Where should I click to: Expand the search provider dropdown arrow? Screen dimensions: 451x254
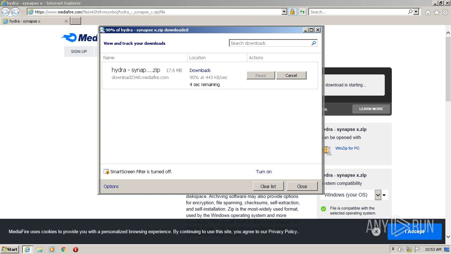tap(416, 12)
